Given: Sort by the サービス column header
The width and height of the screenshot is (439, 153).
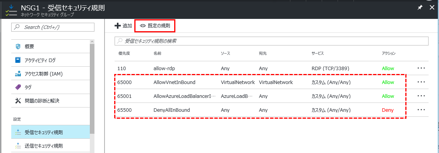Looking at the screenshot, I should point(318,53).
